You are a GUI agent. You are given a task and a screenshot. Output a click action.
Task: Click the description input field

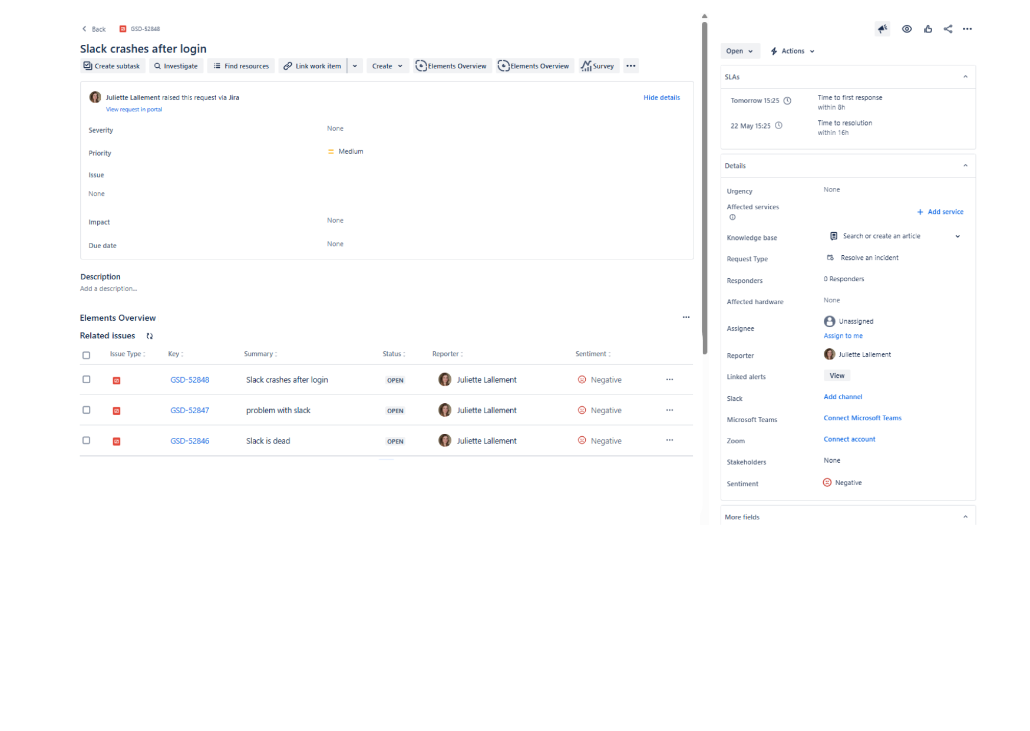click(x=109, y=289)
